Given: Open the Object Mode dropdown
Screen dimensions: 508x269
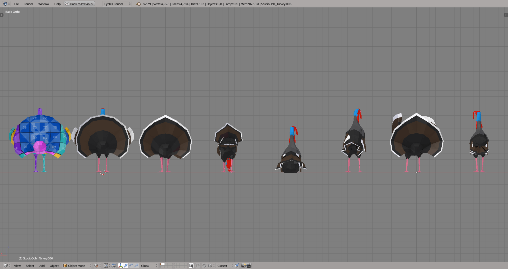Looking at the screenshot, I should [x=76, y=265].
